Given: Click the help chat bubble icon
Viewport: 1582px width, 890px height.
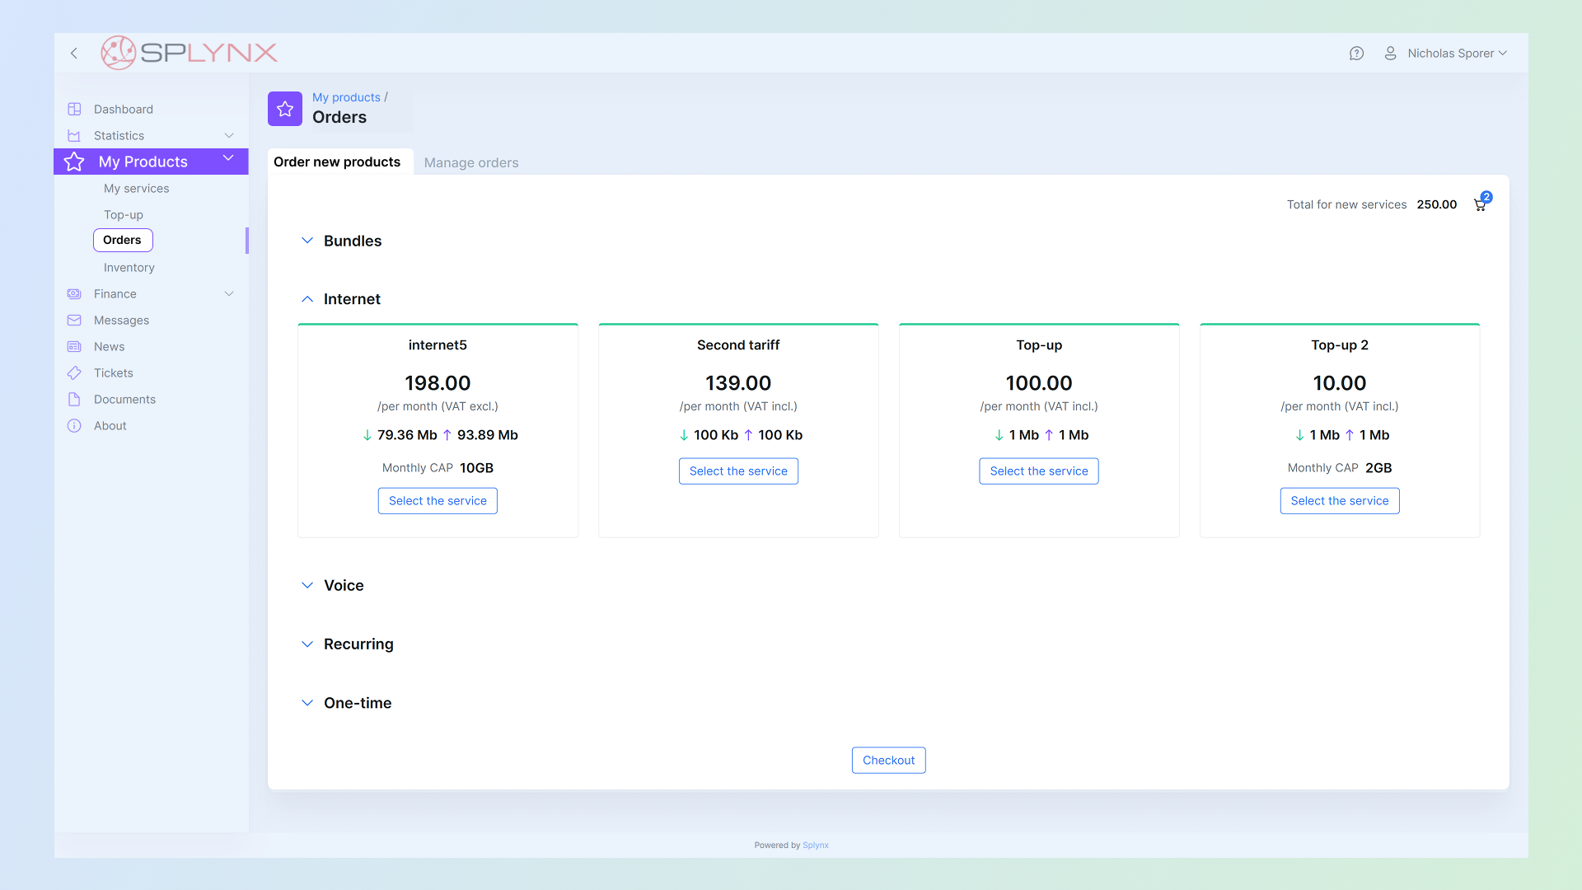Looking at the screenshot, I should click(1356, 54).
